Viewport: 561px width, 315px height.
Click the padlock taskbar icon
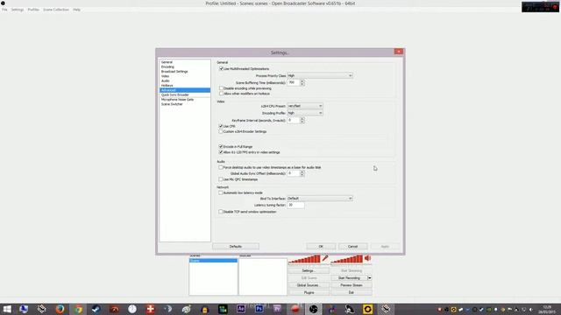204,309
